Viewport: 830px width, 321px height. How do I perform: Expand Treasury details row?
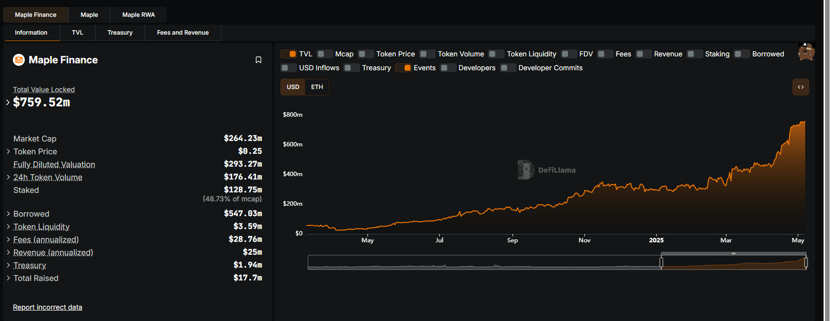8,265
